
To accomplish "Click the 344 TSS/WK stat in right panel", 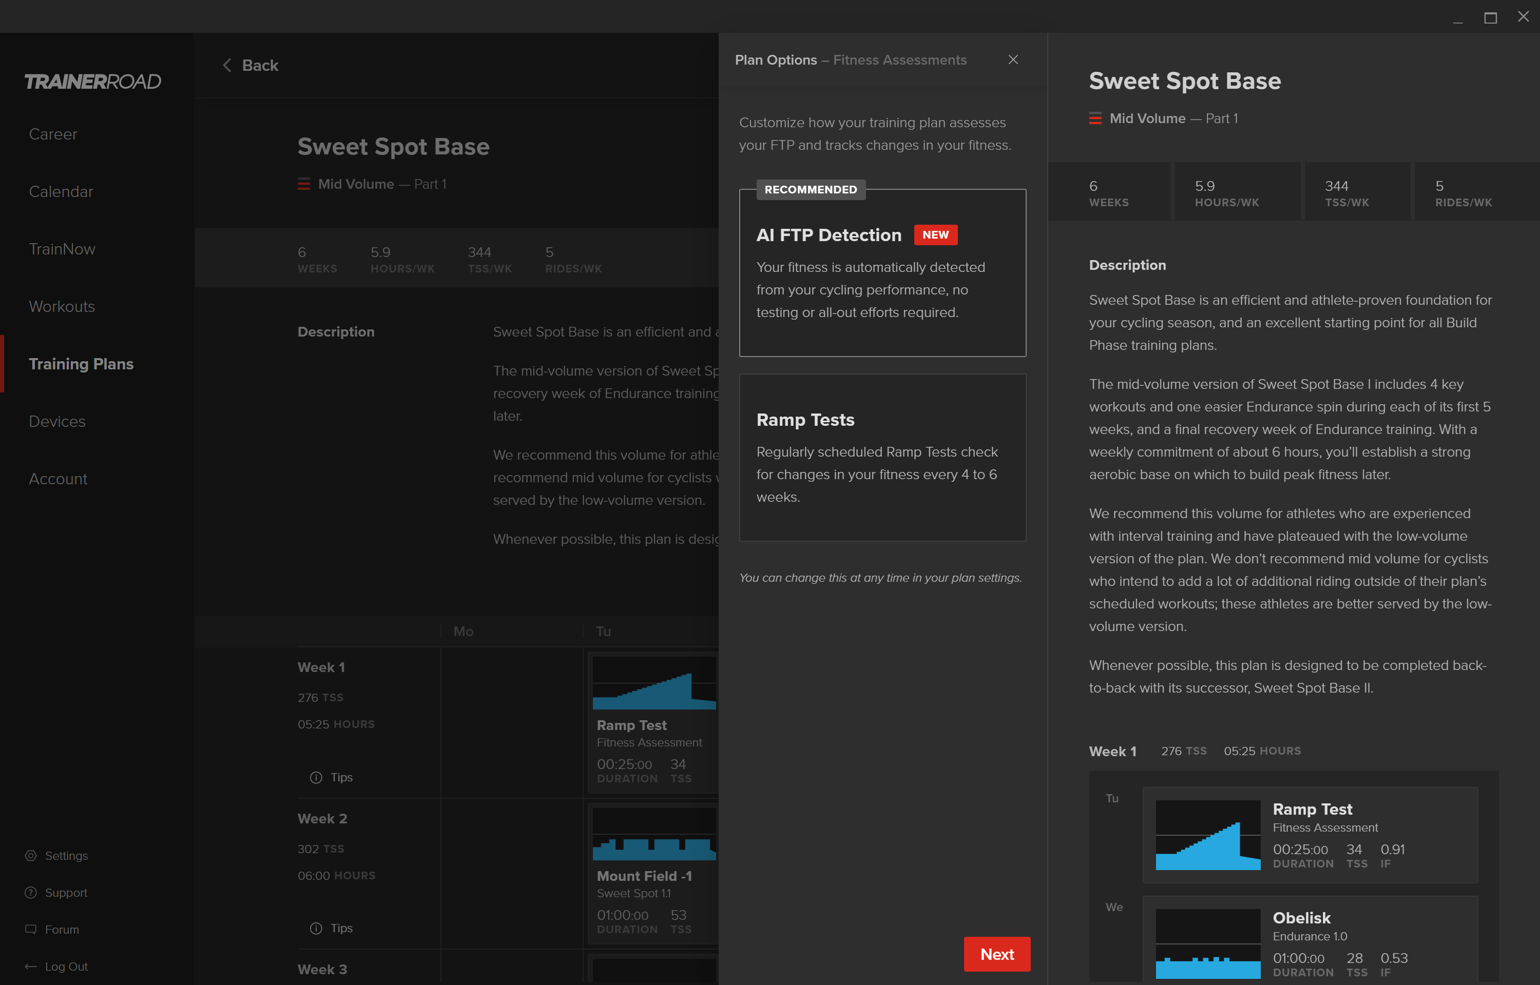I will pos(1347,193).
